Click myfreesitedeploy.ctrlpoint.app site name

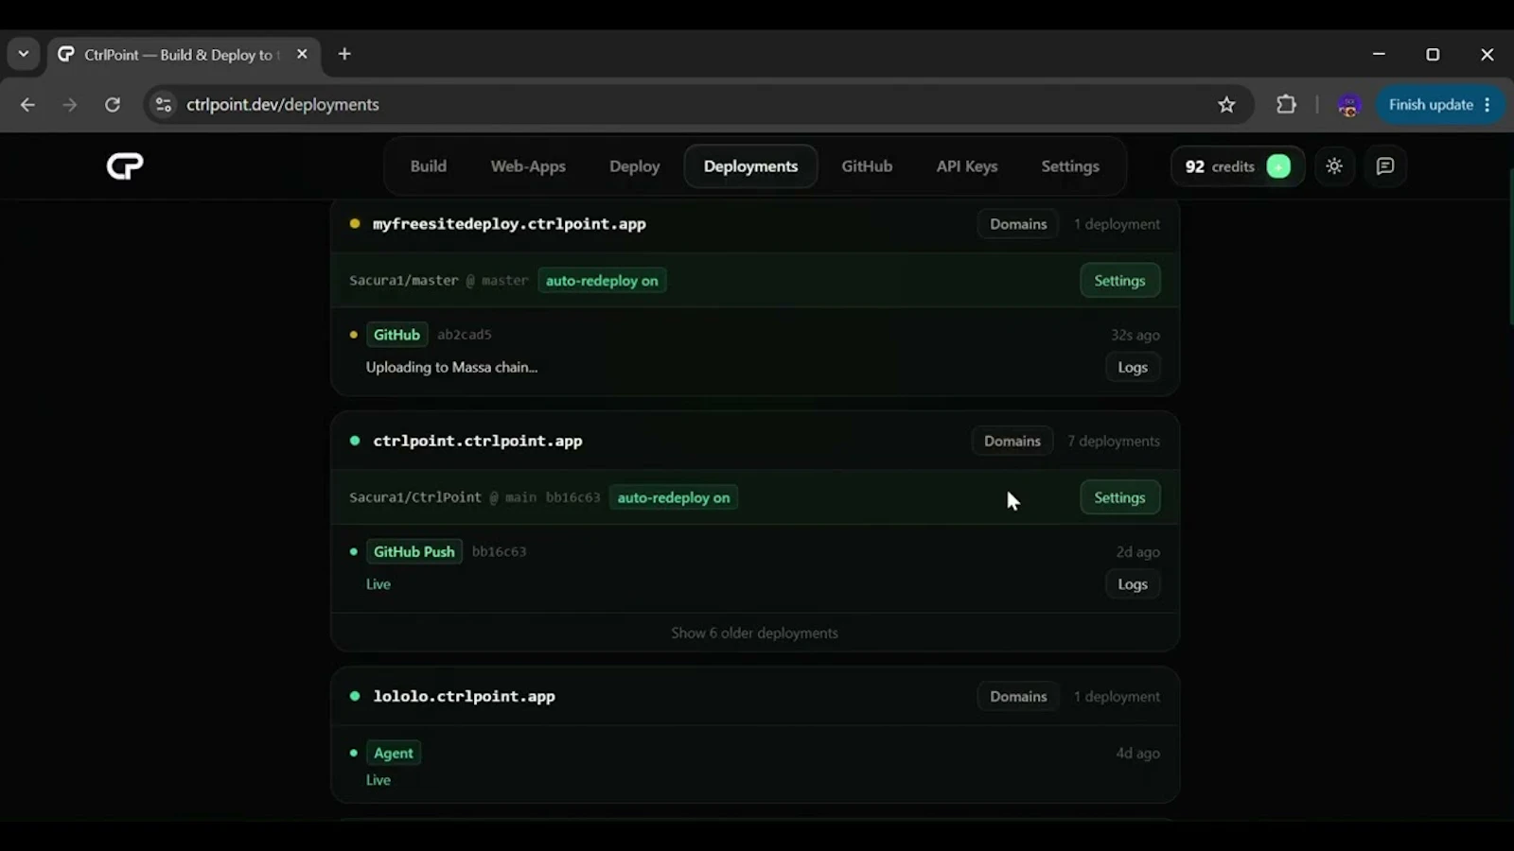509,224
